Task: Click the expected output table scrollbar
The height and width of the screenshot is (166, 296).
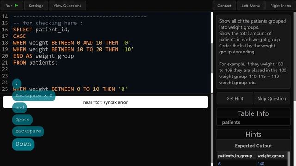Action: point(289,159)
